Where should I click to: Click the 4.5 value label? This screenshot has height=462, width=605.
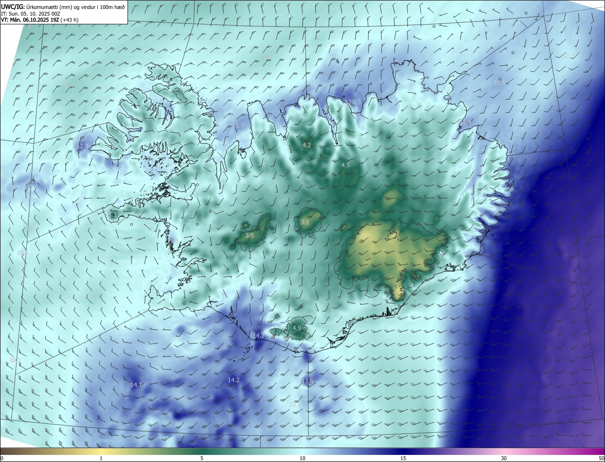346,165
